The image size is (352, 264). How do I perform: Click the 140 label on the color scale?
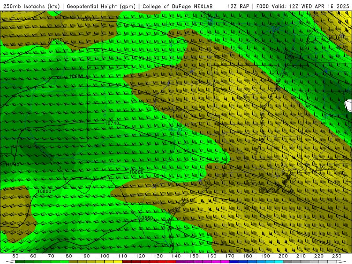click(176, 256)
